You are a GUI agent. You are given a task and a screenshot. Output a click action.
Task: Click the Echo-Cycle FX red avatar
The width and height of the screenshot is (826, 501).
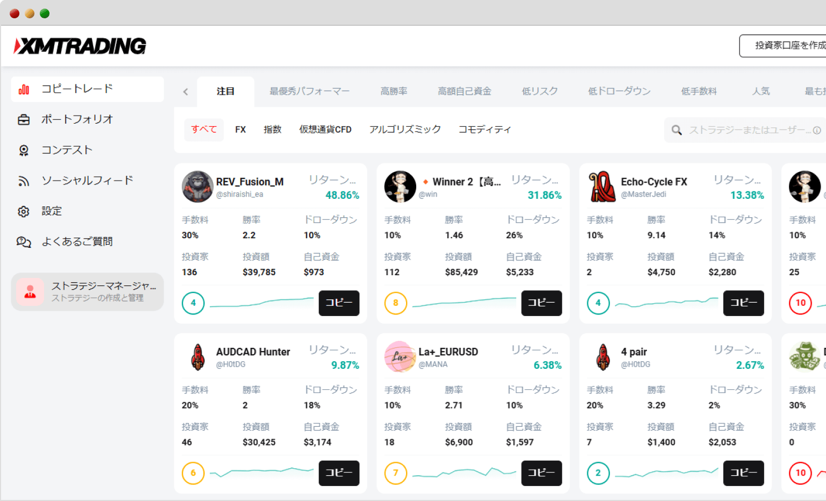pyautogui.click(x=602, y=187)
